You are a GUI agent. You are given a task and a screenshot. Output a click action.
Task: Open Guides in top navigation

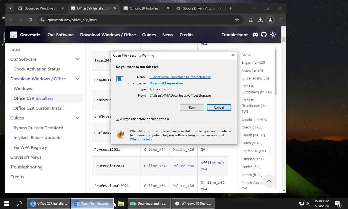click(149, 35)
